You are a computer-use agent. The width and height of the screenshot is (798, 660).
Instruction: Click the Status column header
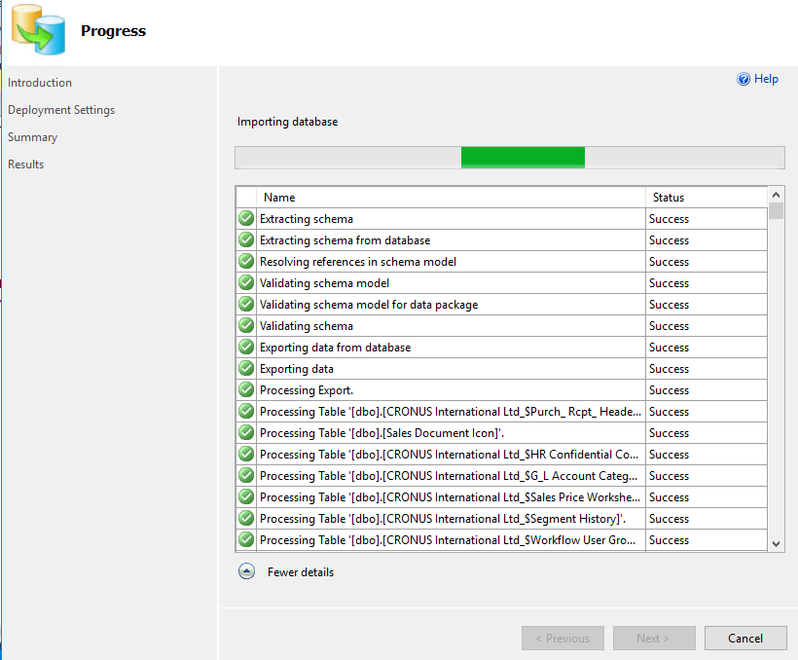coord(669,198)
